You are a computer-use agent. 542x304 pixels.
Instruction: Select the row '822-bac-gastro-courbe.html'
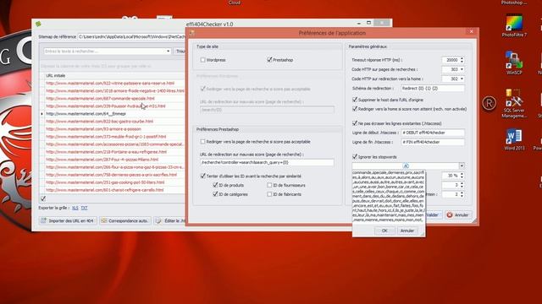(x=114, y=122)
